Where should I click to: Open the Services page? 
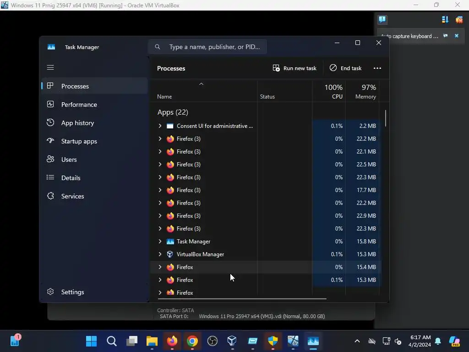94,196
